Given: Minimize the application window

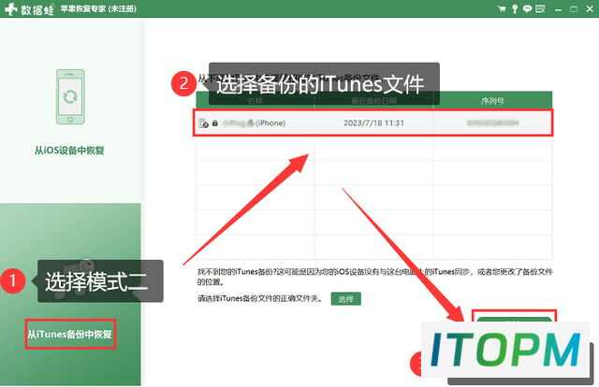Looking at the screenshot, I should tap(558, 9).
